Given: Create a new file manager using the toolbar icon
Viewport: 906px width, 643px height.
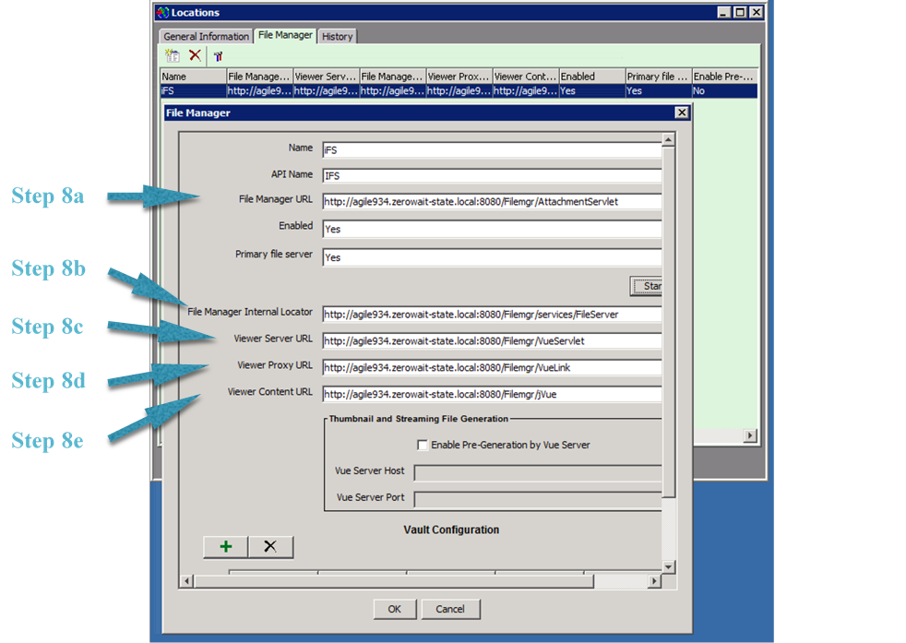Looking at the screenshot, I should 173,55.
